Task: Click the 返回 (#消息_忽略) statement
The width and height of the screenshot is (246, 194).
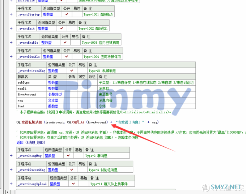Action: pos(31,142)
